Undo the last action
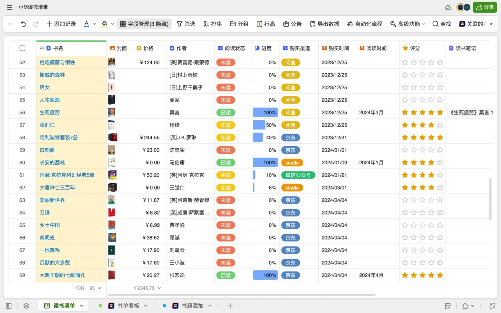 pos(23,24)
